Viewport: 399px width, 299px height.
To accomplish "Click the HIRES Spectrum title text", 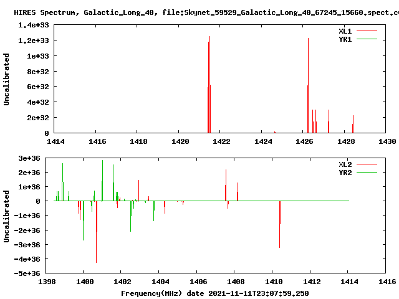I will (x=206, y=12).
